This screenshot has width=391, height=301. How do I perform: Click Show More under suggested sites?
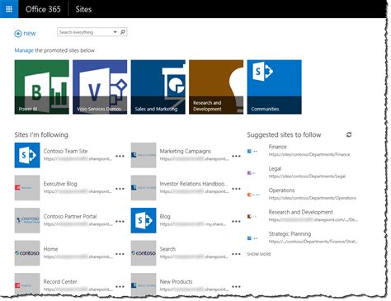[259, 254]
